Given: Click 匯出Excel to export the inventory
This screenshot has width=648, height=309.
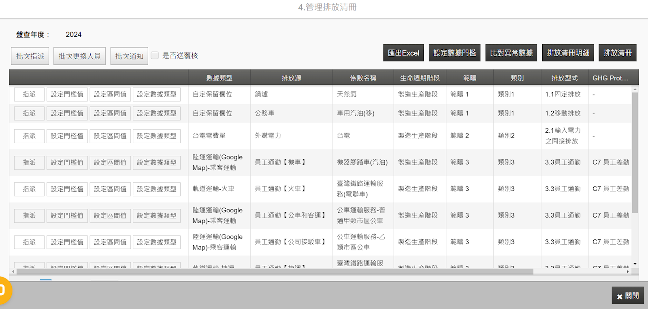Looking at the screenshot, I should coord(403,53).
